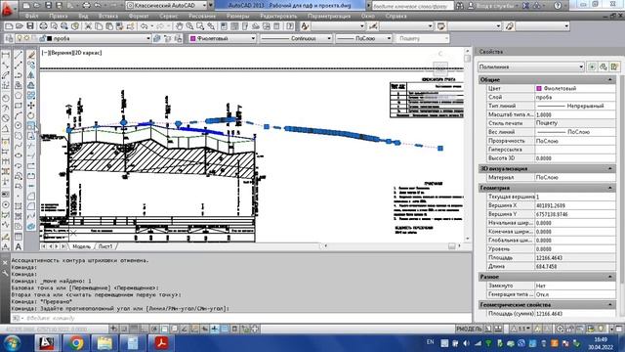Click the Undo arrow in standard toolbar
The image size is (625, 352).
pyautogui.click(x=144, y=26)
